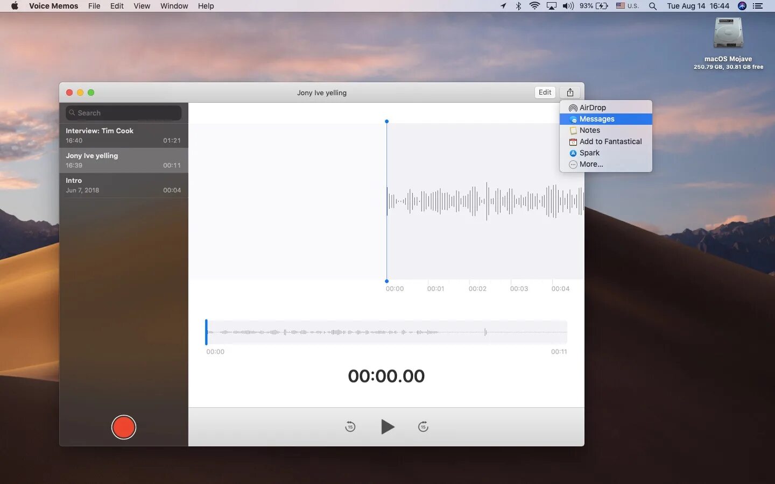Click the Bluetooth status icon
Screen dimensions: 775x484
tap(518, 6)
